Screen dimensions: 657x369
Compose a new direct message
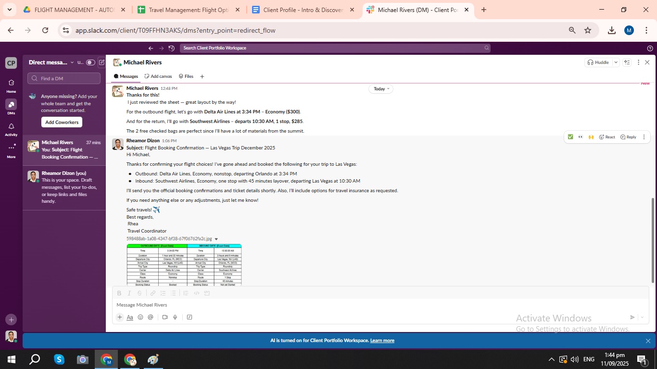coord(101,62)
